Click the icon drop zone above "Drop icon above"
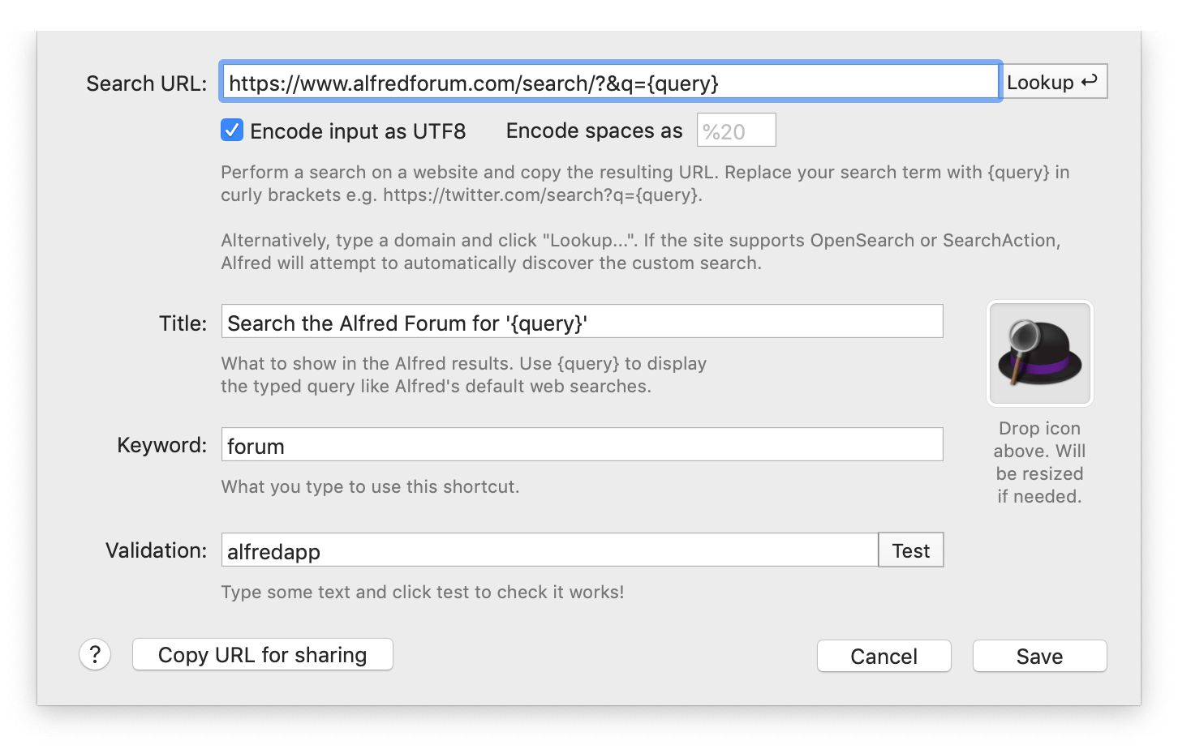Viewport: 1178px width, 749px height. pos(1038,353)
